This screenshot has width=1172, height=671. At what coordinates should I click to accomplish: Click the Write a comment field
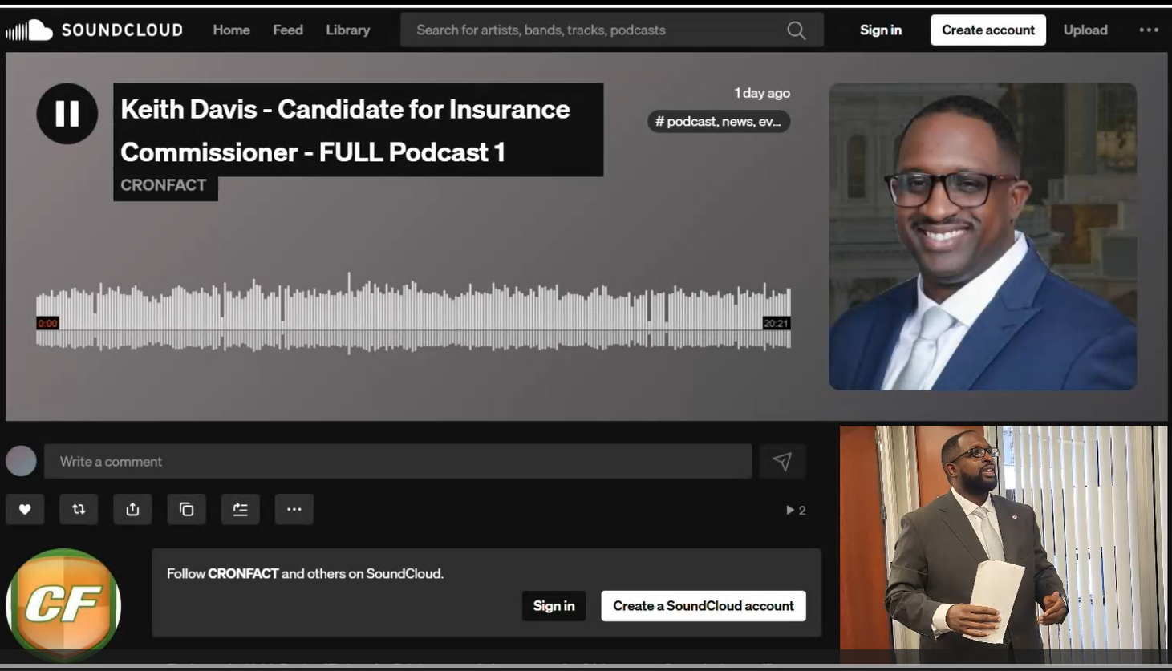click(x=398, y=462)
